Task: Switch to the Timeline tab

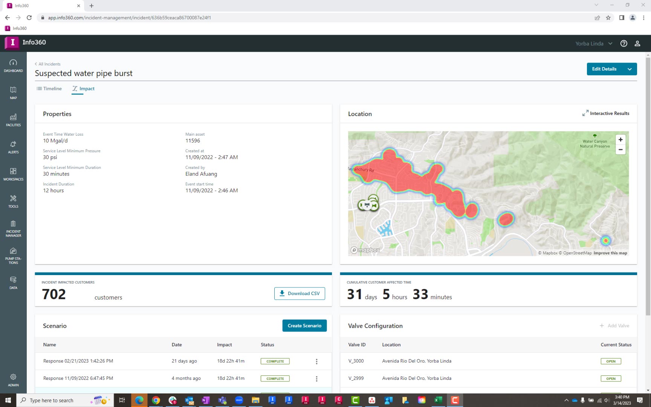Action: click(49, 89)
